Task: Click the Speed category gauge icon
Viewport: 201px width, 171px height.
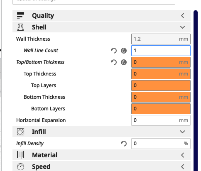Action: click(x=20, y=166)
